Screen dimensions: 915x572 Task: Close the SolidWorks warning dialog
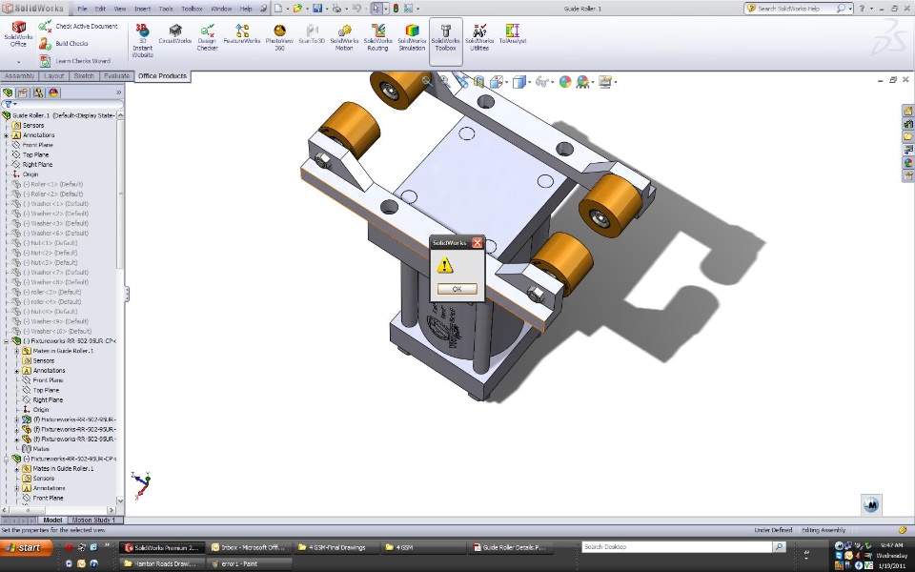478,243
